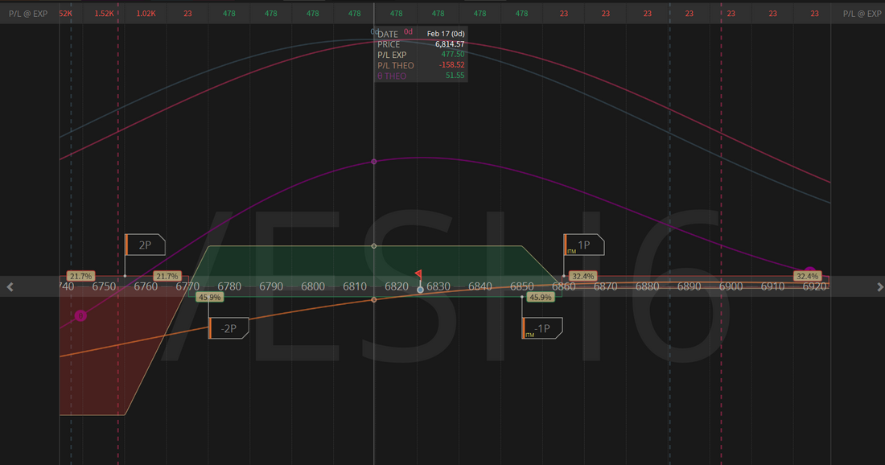This screenshot has height=465, width=885.
Task: Click the -1P ITM position flag
Action: tap(543, 327)
